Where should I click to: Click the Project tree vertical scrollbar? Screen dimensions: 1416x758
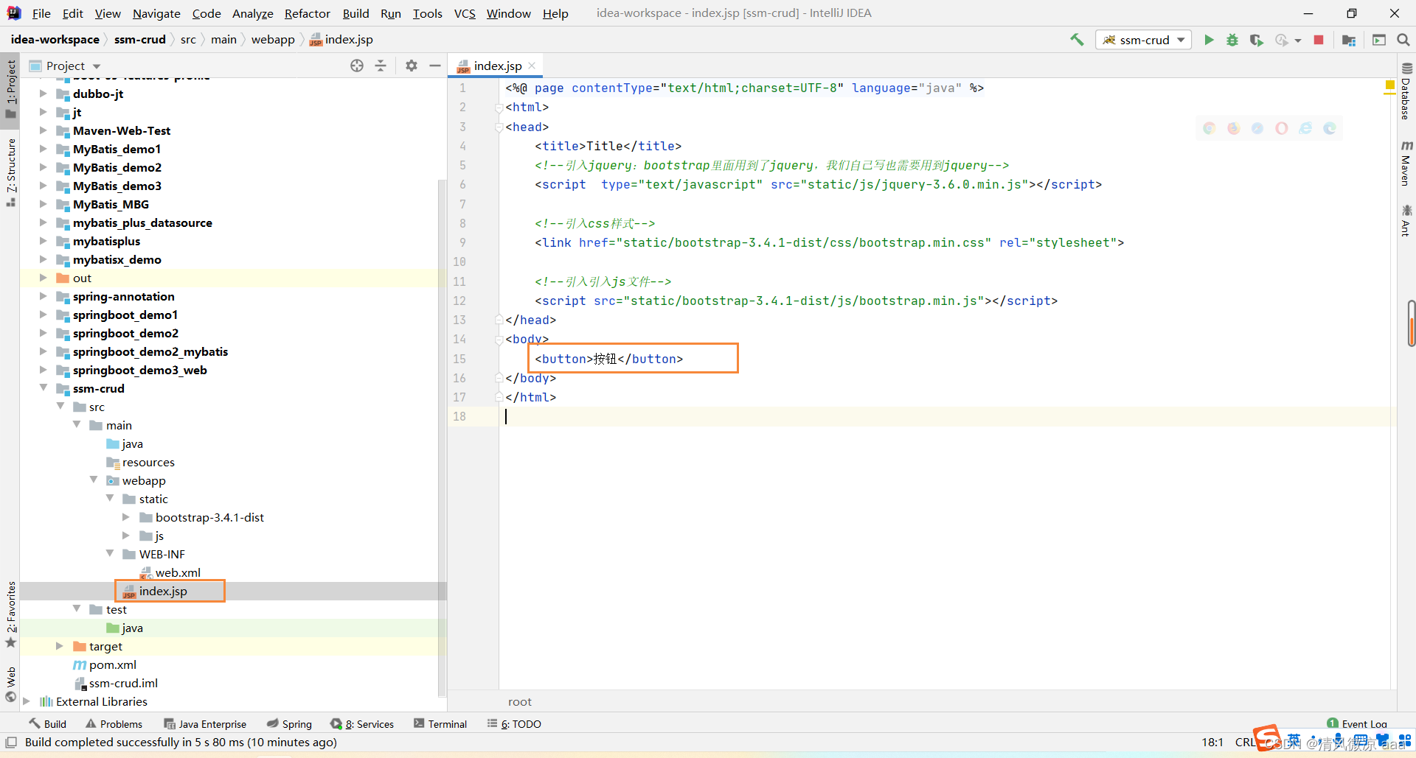tap(442, 438)
